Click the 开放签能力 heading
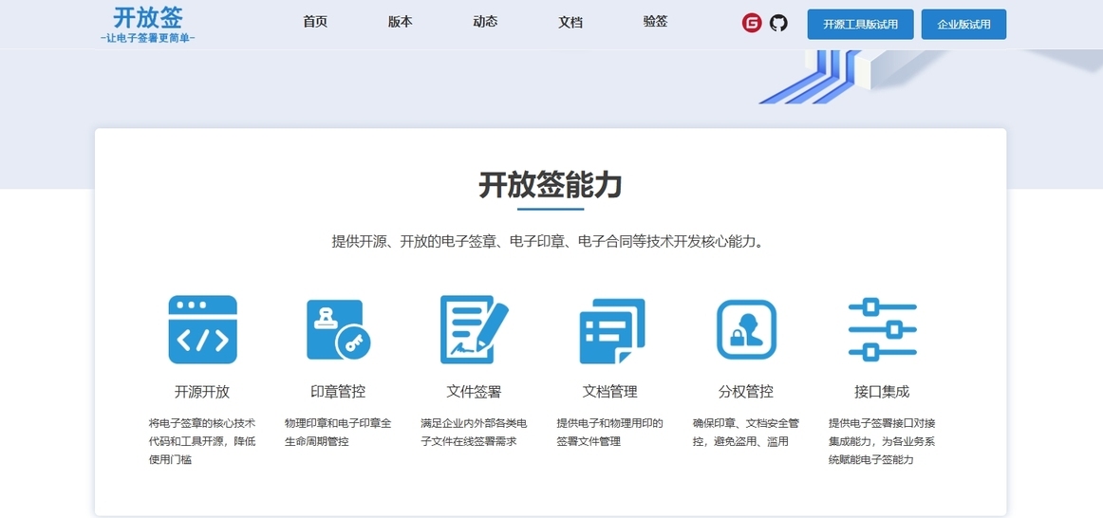Viewport: 1103px width, 518px height. pos(551,186)
